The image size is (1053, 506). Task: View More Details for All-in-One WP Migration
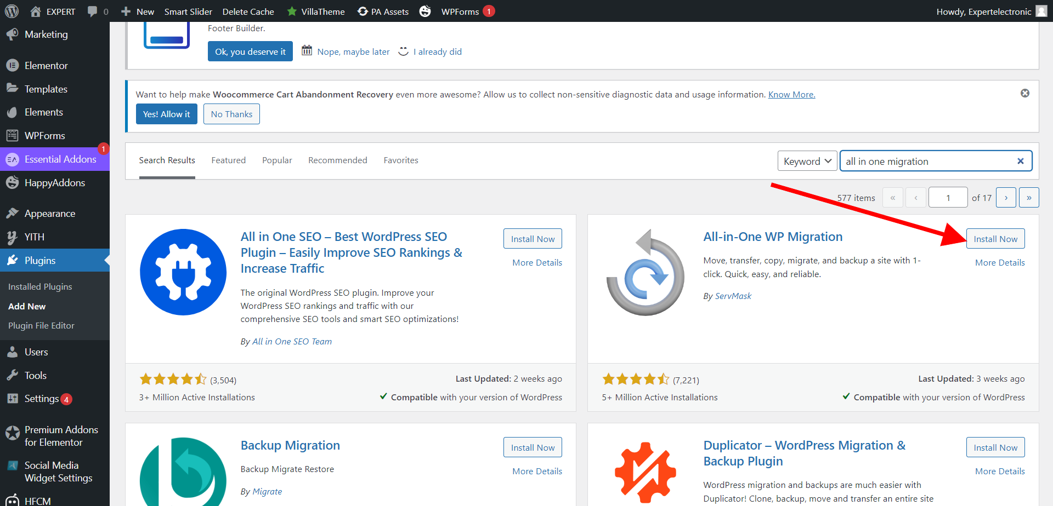click(1000, 263)
